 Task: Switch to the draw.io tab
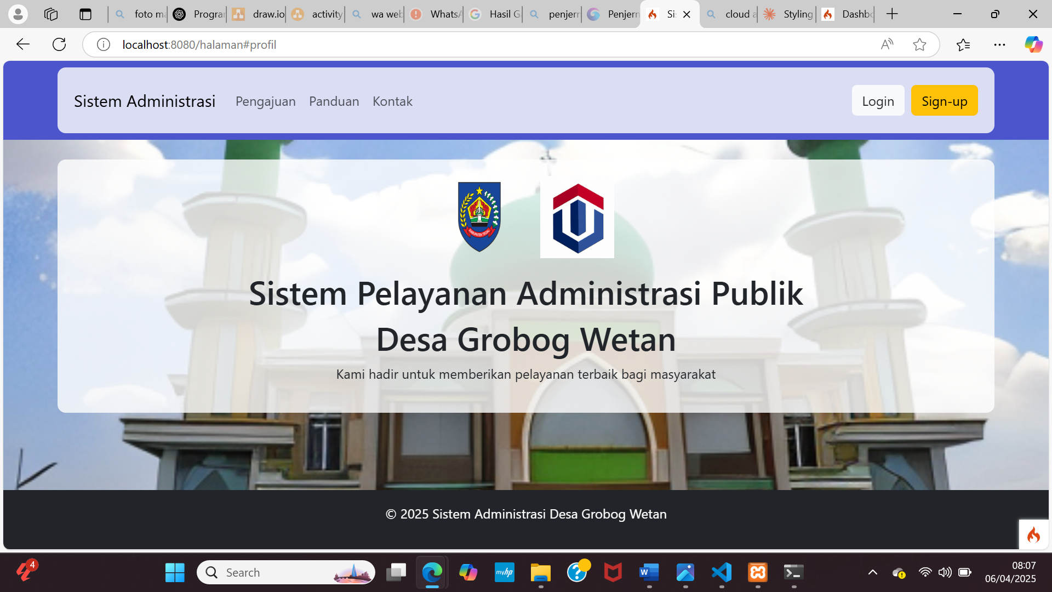point(259,14)
